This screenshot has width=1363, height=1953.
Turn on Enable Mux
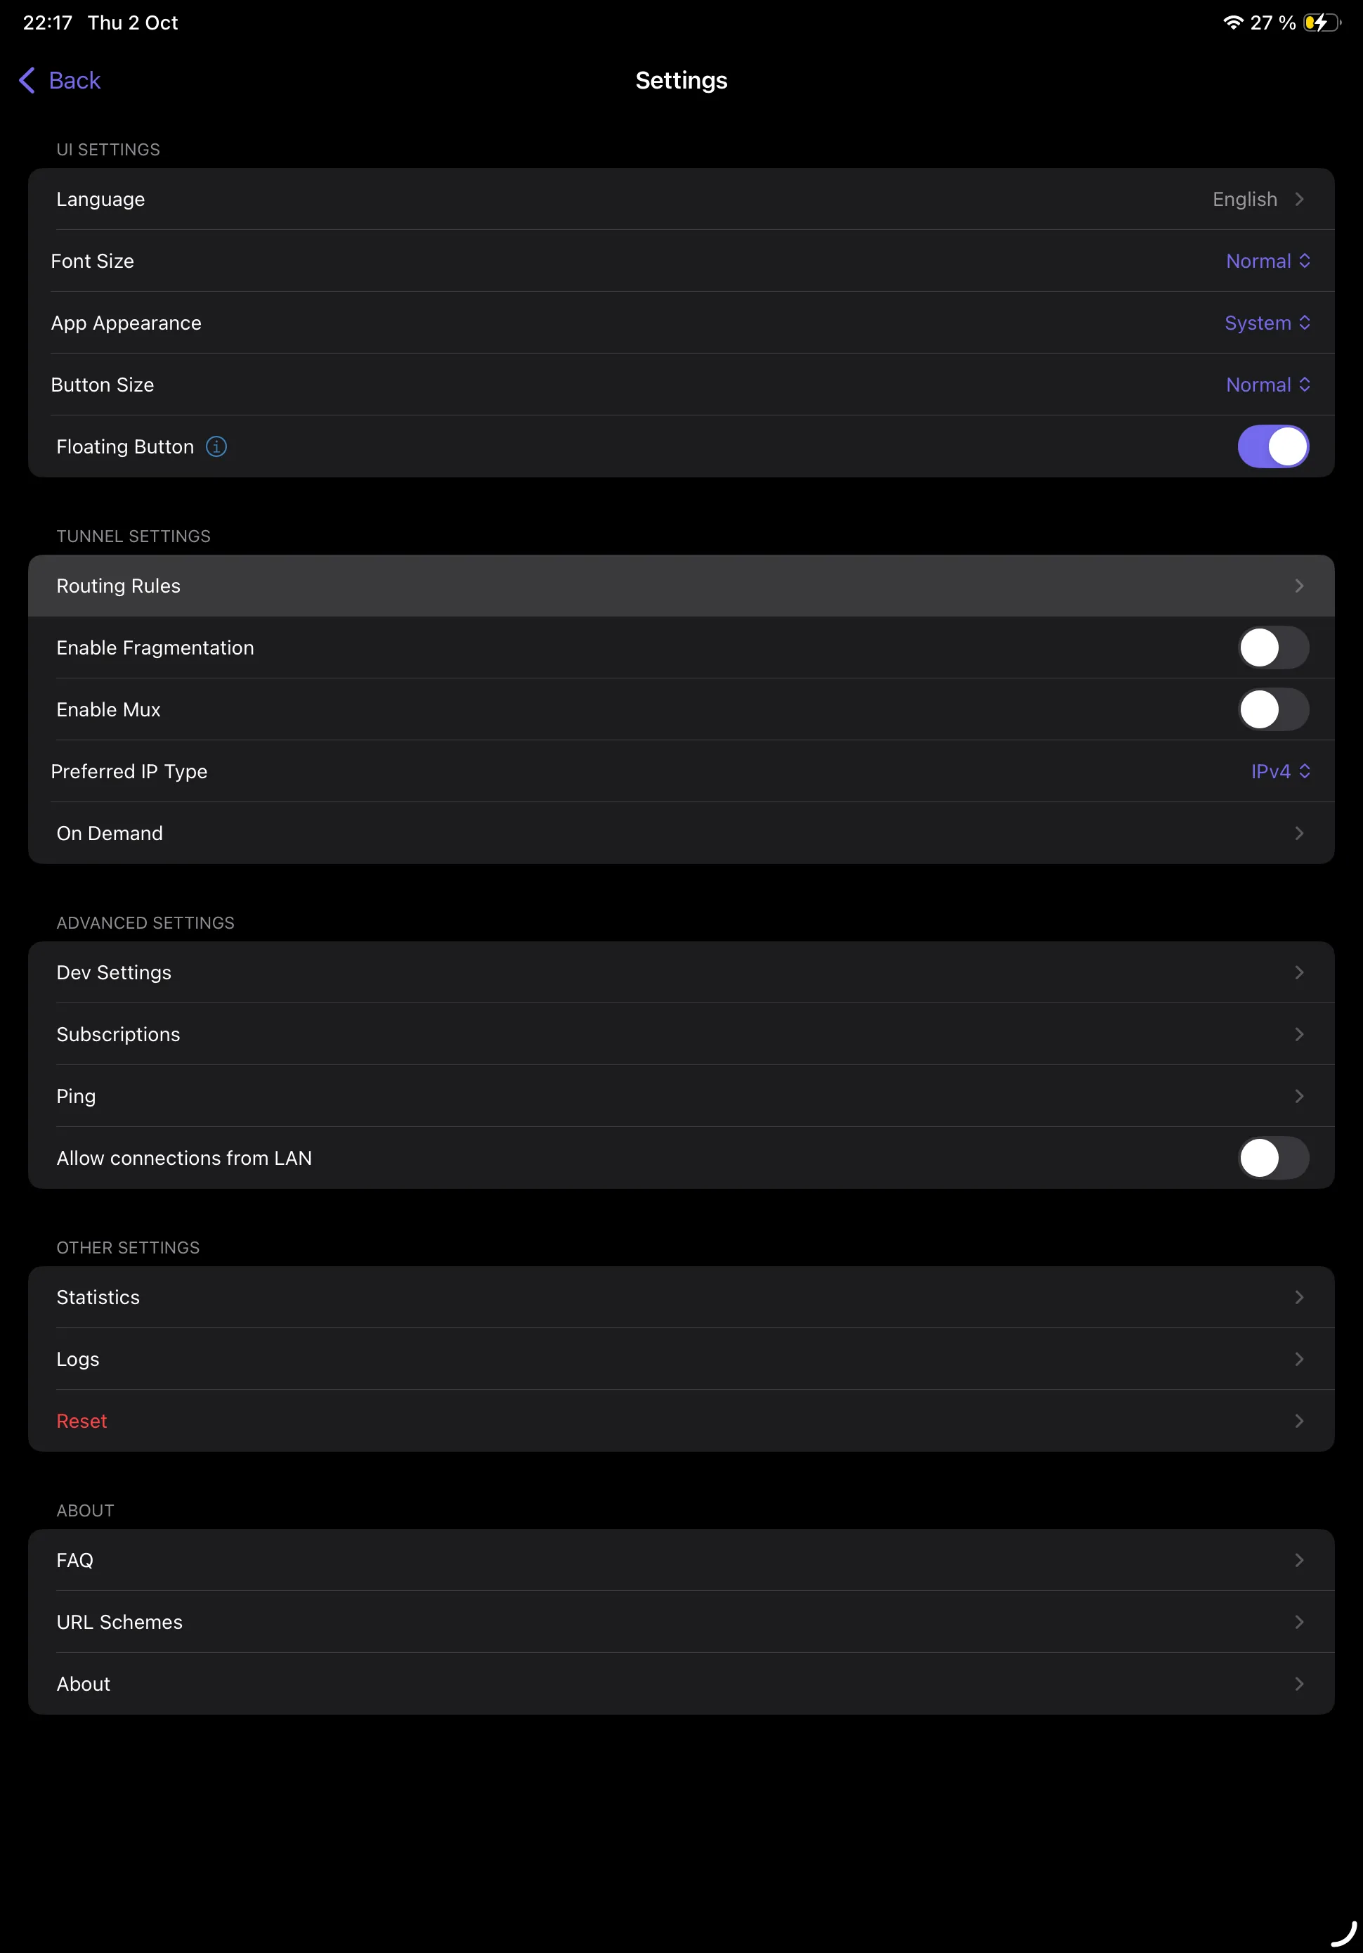[x=1273, y=709]
